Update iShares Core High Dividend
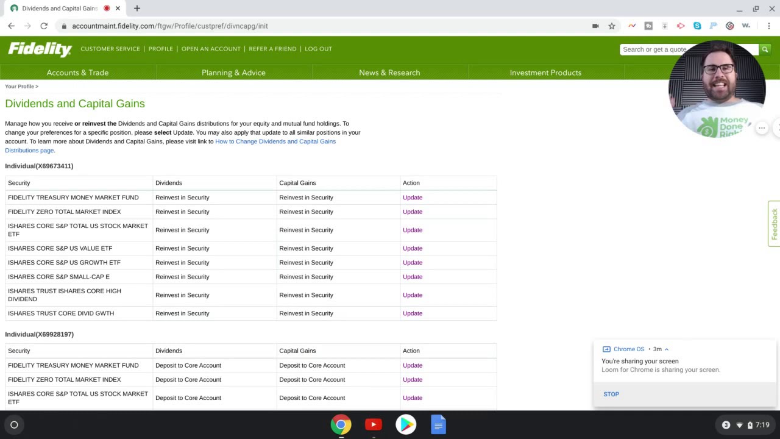Image resolution: width=780 pixels, height=439 pixels. (413, 295)
